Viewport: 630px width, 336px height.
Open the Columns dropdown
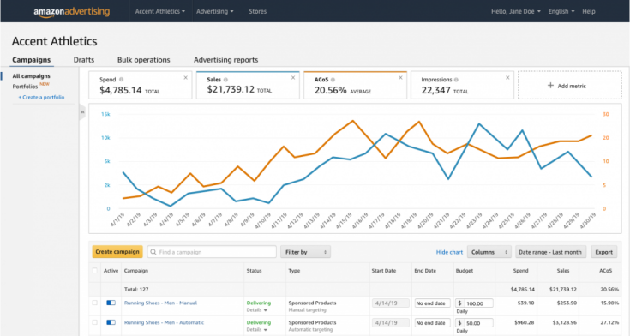[x=489, y=252]
